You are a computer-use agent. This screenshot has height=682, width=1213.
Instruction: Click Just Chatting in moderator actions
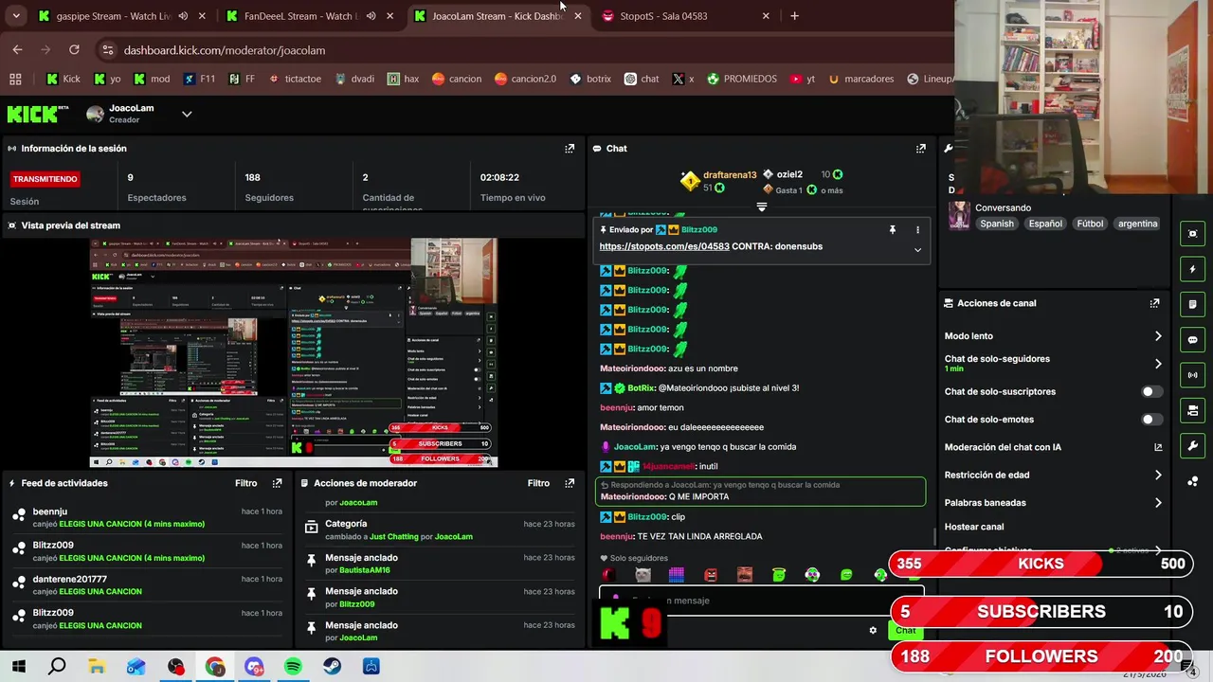[394, 536]
